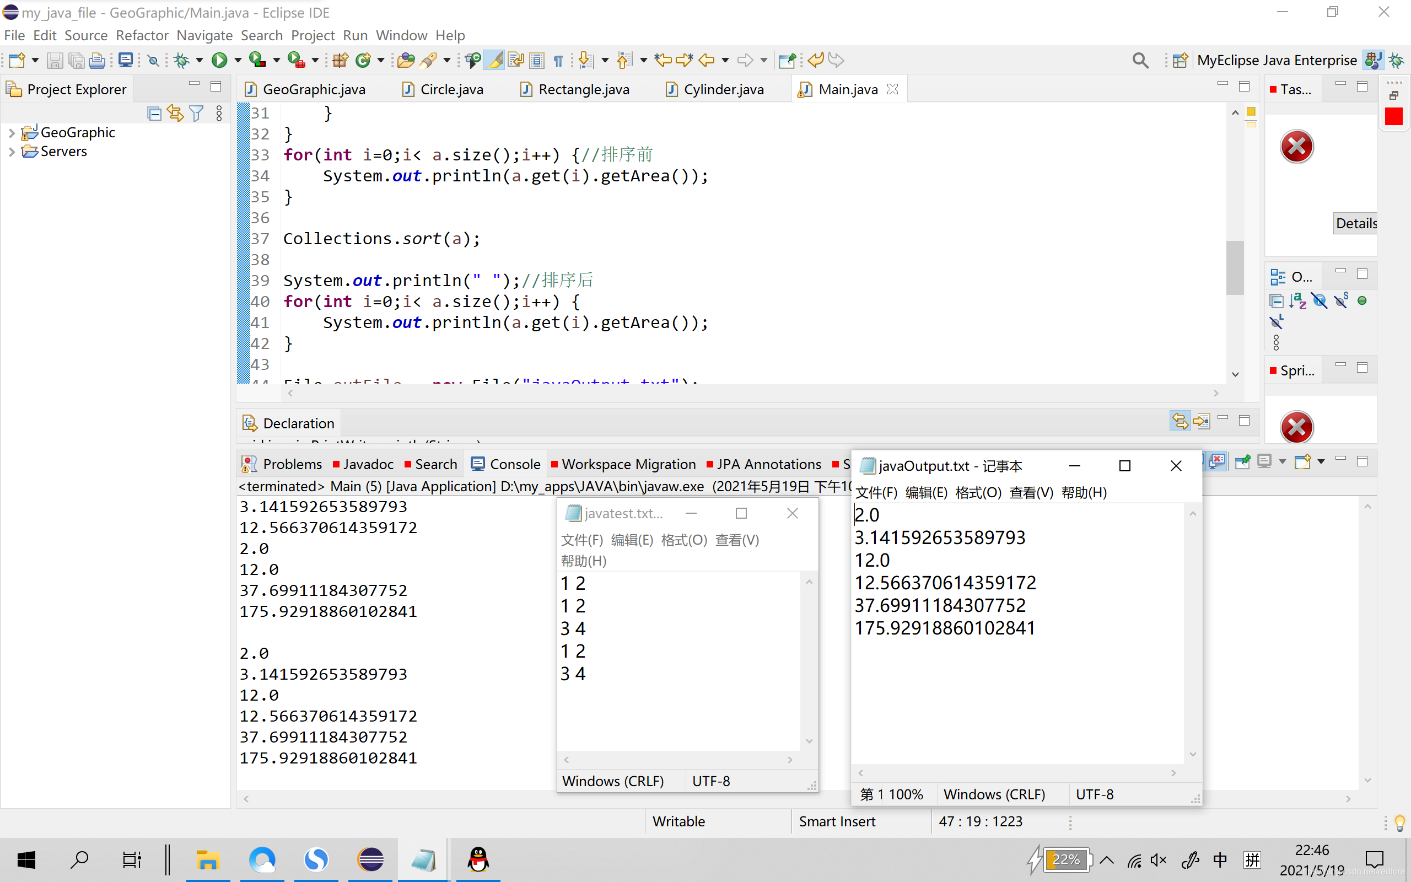This screenshot has height=882, width=1411.
Task: Toggle Skip All Breakpoints
Action: (x=153, y=60)
